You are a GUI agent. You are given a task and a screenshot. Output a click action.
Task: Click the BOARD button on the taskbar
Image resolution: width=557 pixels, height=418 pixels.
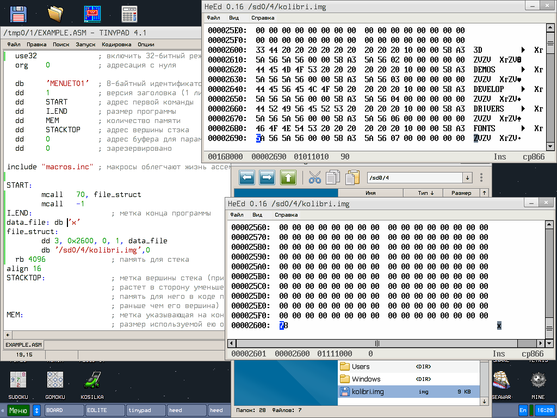coord(64,410)
